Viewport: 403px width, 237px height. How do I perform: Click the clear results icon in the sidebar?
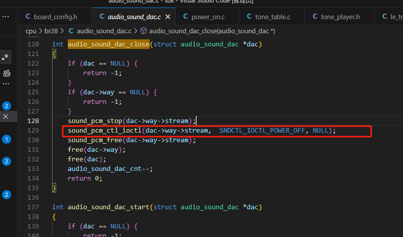tap(7, 74)
